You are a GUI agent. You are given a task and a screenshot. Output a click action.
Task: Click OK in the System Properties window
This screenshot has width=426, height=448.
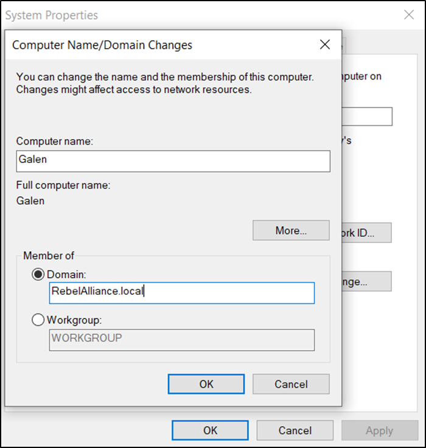(x=210, y=430)
